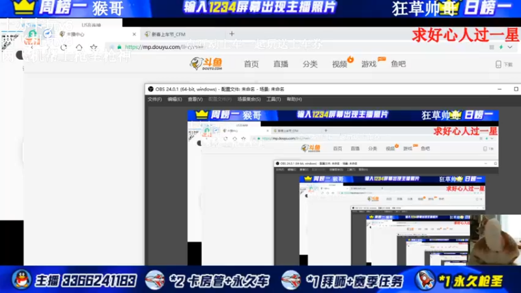
Task: Click the Douyu fish logo
Action: [x=206, y=63]
